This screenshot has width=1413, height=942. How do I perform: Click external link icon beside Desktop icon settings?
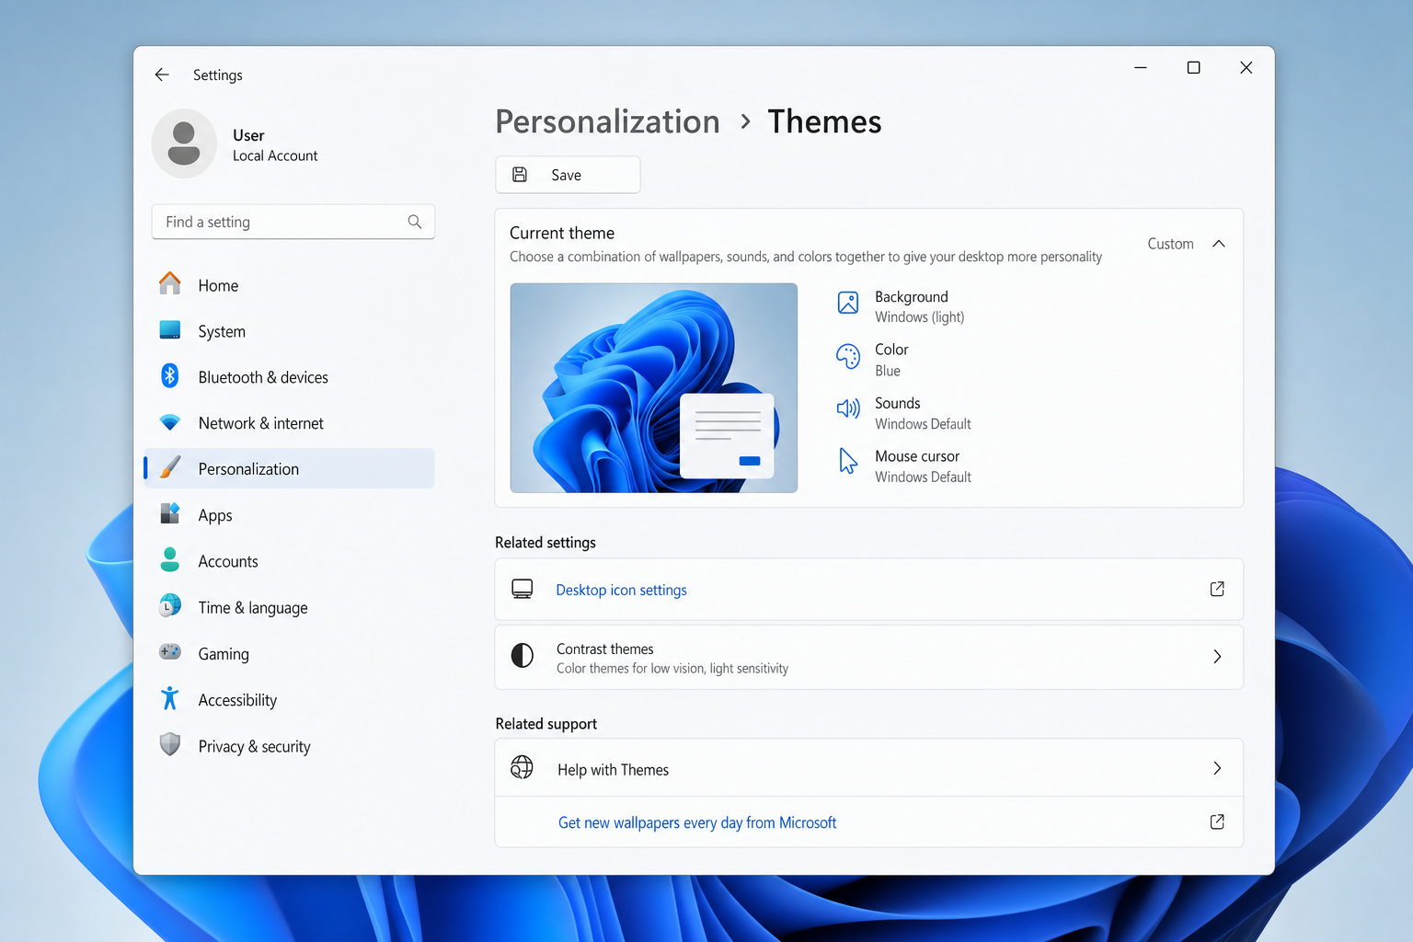1217,589
